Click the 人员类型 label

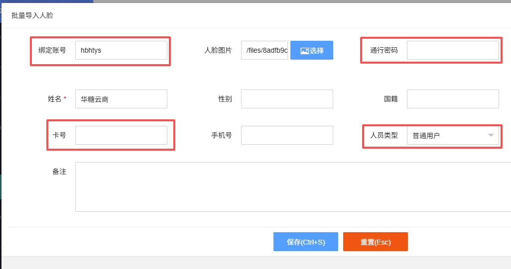point(384,135)
